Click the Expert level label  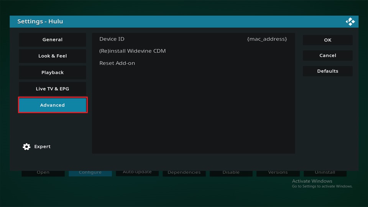coord(42,146)
